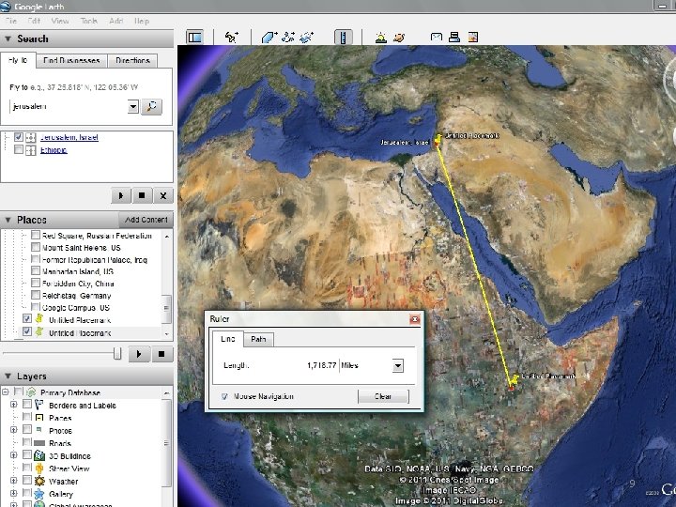Click the Add Path toolbar icon
676x507 pixels.
288,37
